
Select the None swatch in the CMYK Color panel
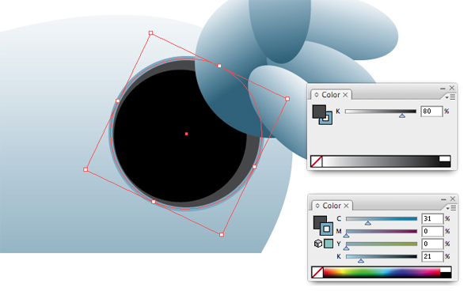coord(317,272)
